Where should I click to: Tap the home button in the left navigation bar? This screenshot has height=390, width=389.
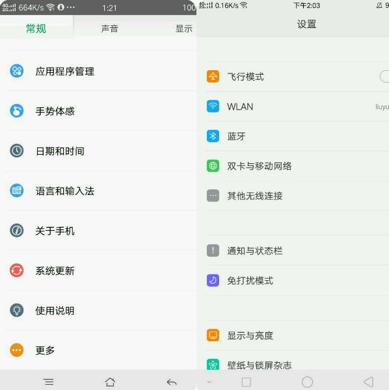click(x=110, y=382)
